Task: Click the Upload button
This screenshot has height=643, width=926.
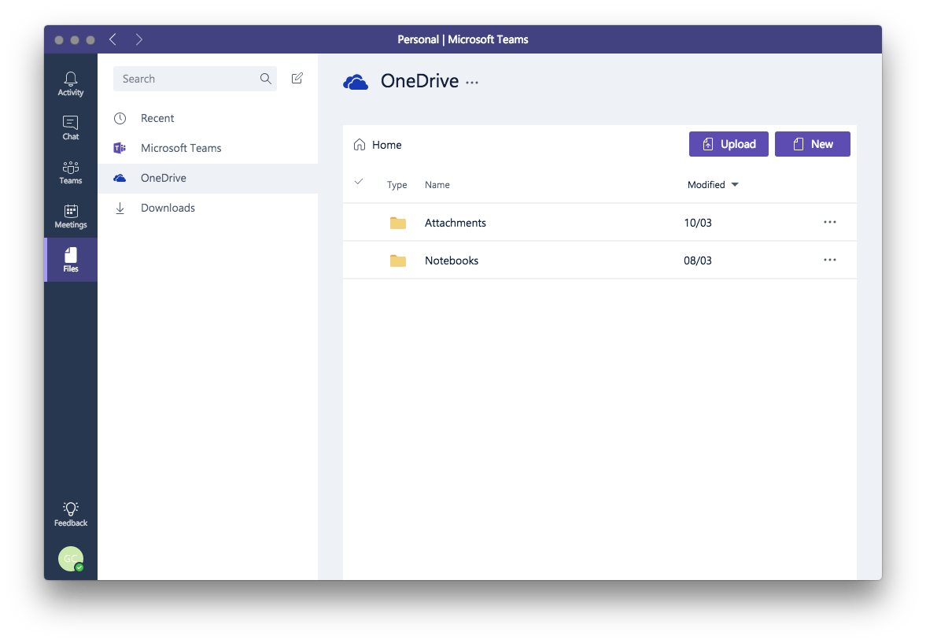Action: [729, 144]
